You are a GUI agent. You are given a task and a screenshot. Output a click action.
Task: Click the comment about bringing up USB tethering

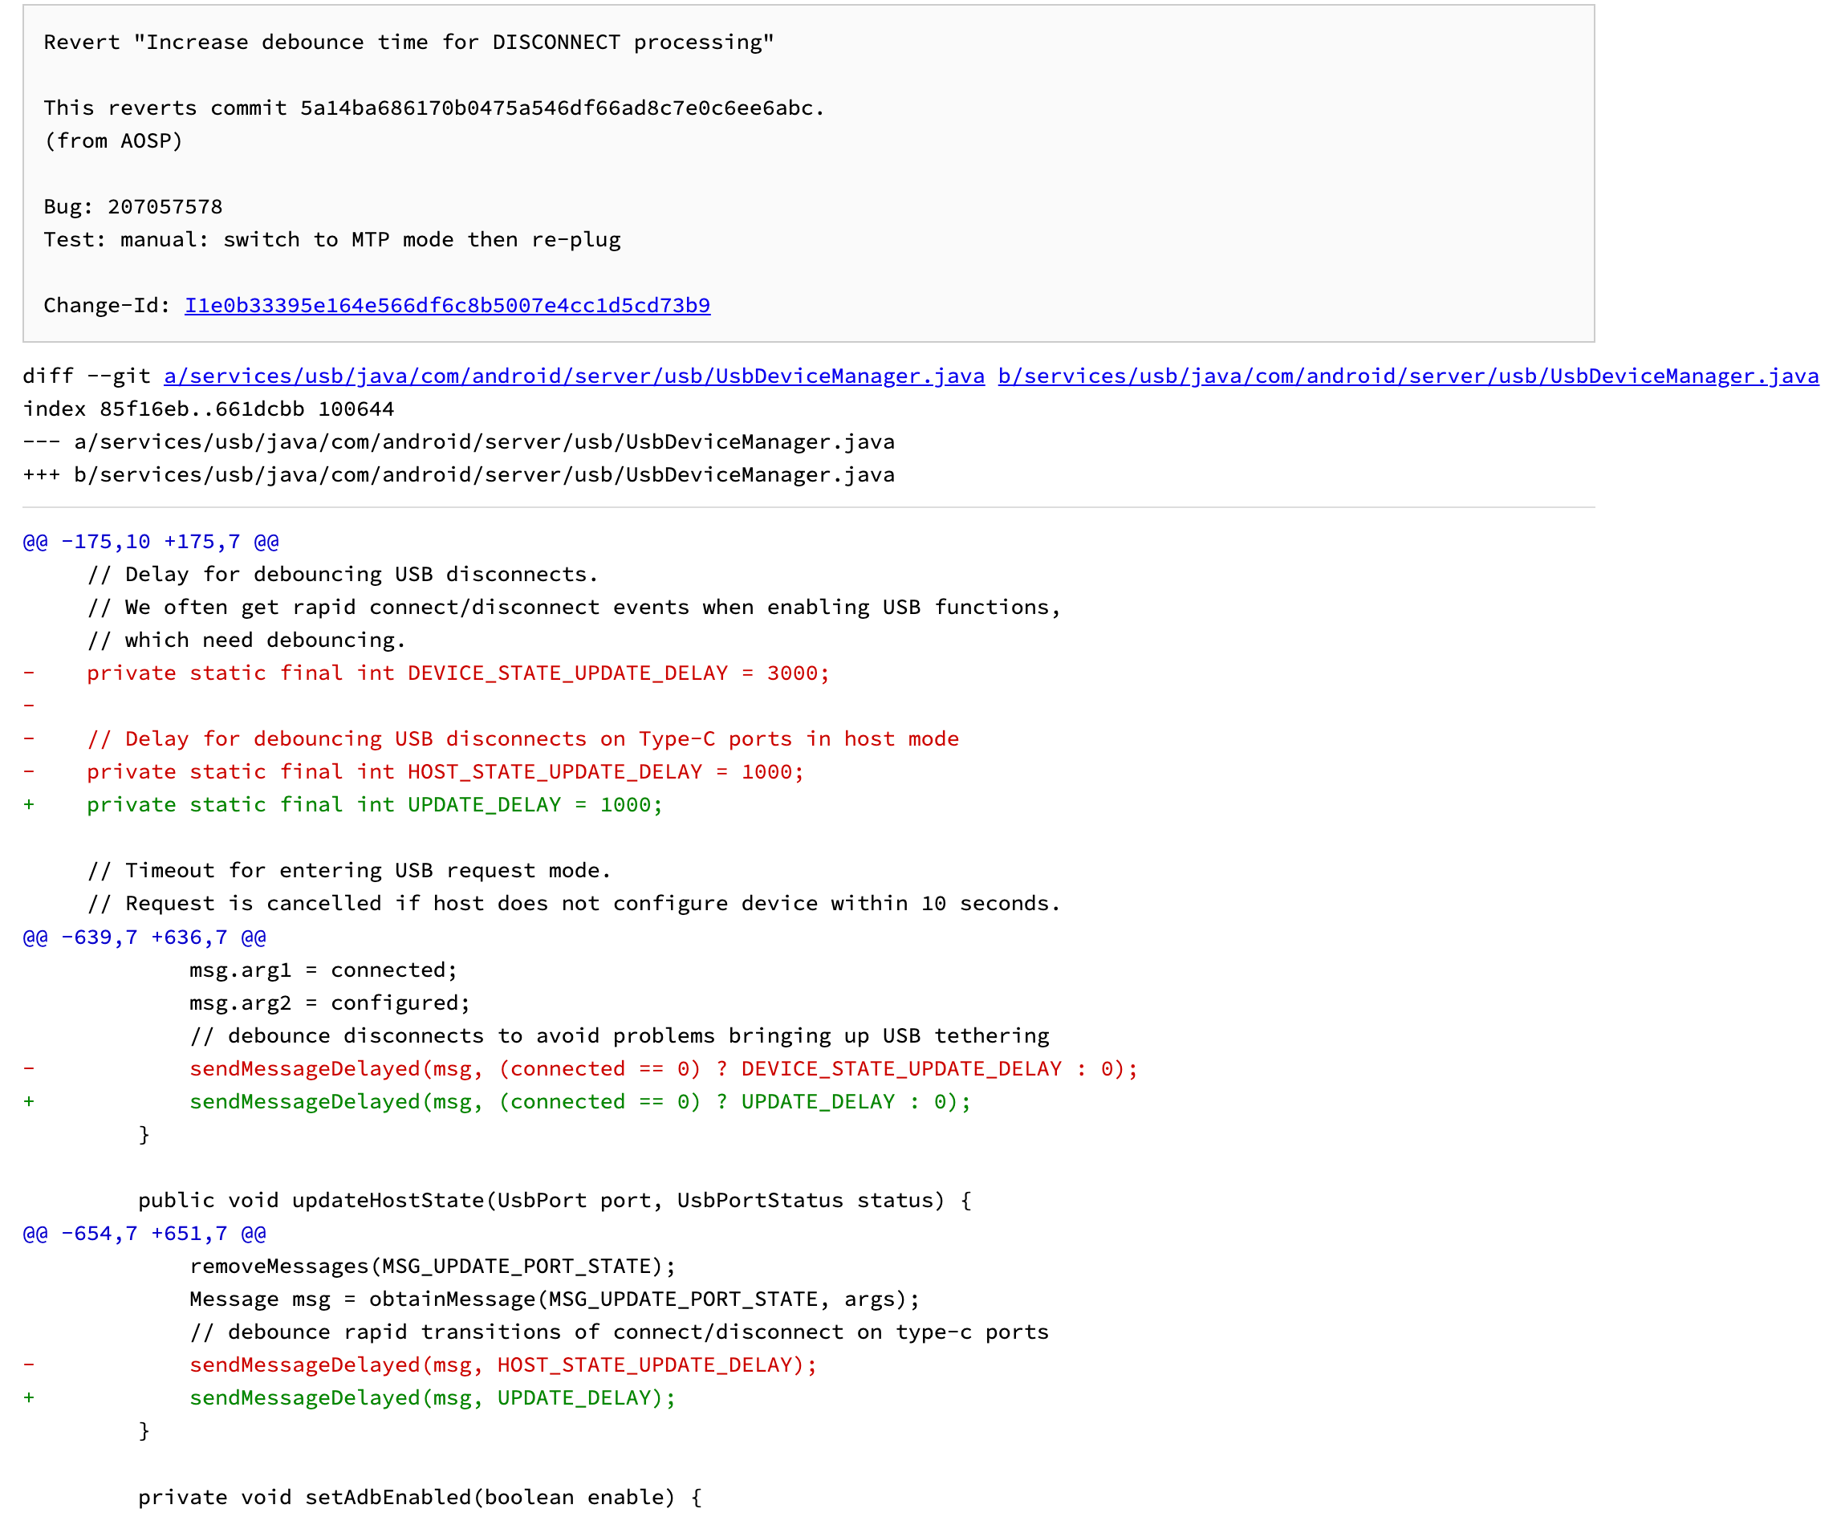coord(619,1035)
